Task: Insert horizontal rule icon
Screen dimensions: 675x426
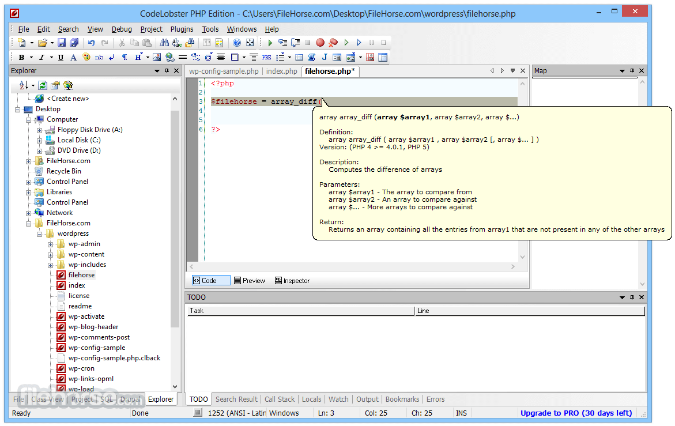Action: (x=183, y=57)
